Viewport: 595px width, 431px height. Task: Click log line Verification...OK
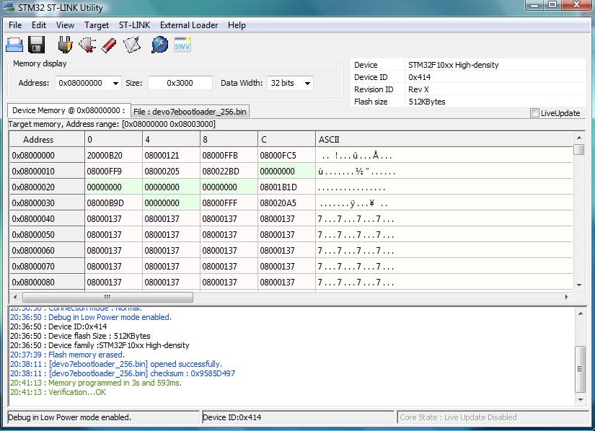point(58,392)
